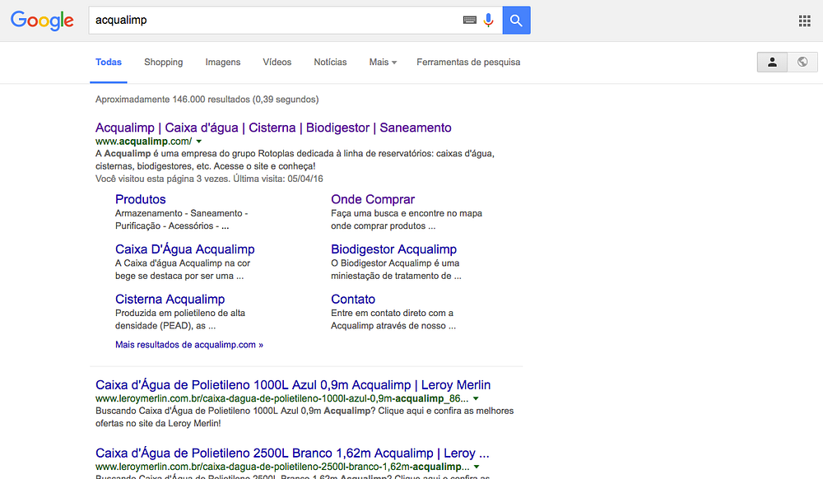This screenshot has height=479, width=823.
Task: Switch to the Notícias tab
Action: (330, 62)
